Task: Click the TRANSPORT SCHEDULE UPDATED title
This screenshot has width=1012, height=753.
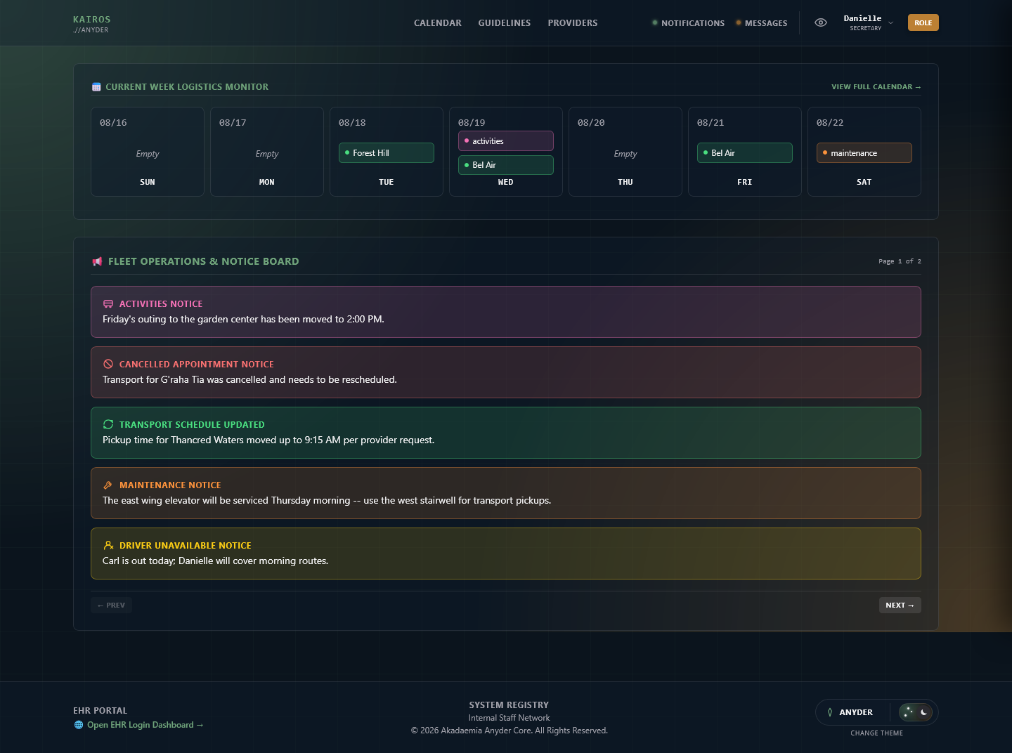Action: [x=192, y=425]
